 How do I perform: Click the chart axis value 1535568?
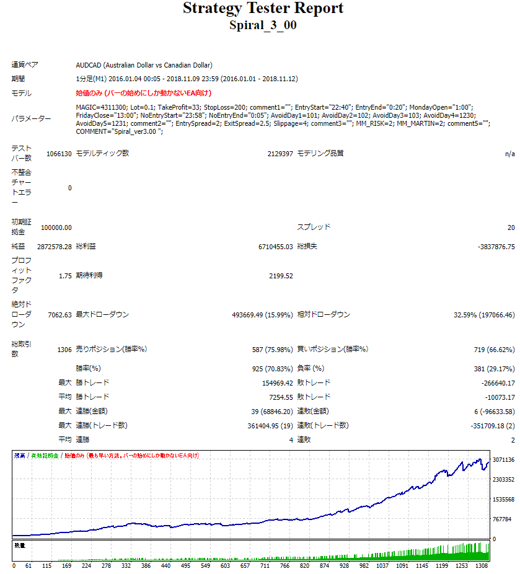click(503, 499)
